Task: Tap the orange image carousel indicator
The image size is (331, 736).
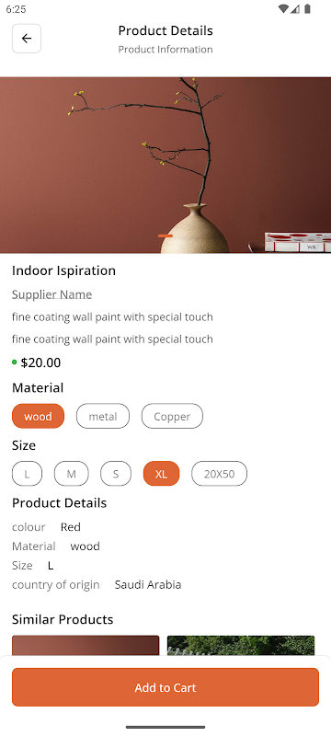Action: 165,236
